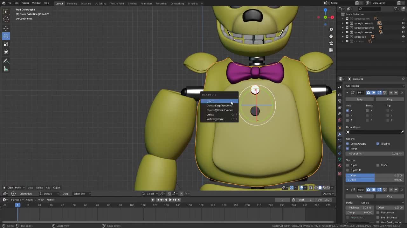Viewport: 407px width, 228px height.
Task: Uncheck Mirror Axis X checkbox
Action: pos(347,111)
